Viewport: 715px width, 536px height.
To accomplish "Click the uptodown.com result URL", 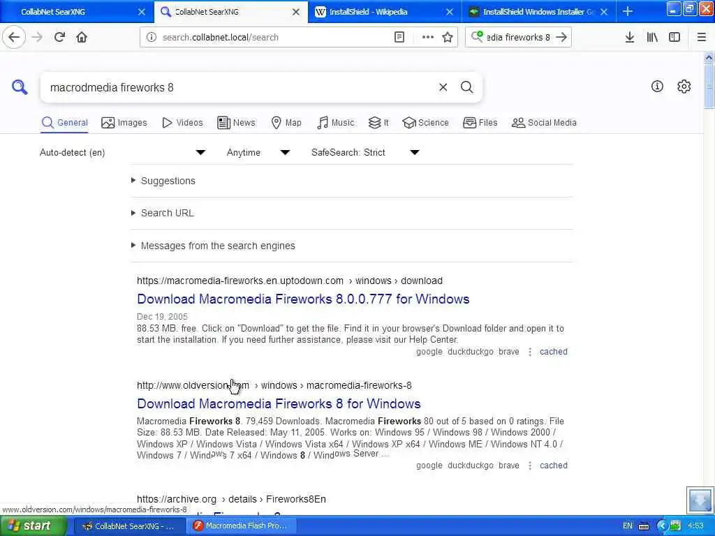I will pos(290,281).
